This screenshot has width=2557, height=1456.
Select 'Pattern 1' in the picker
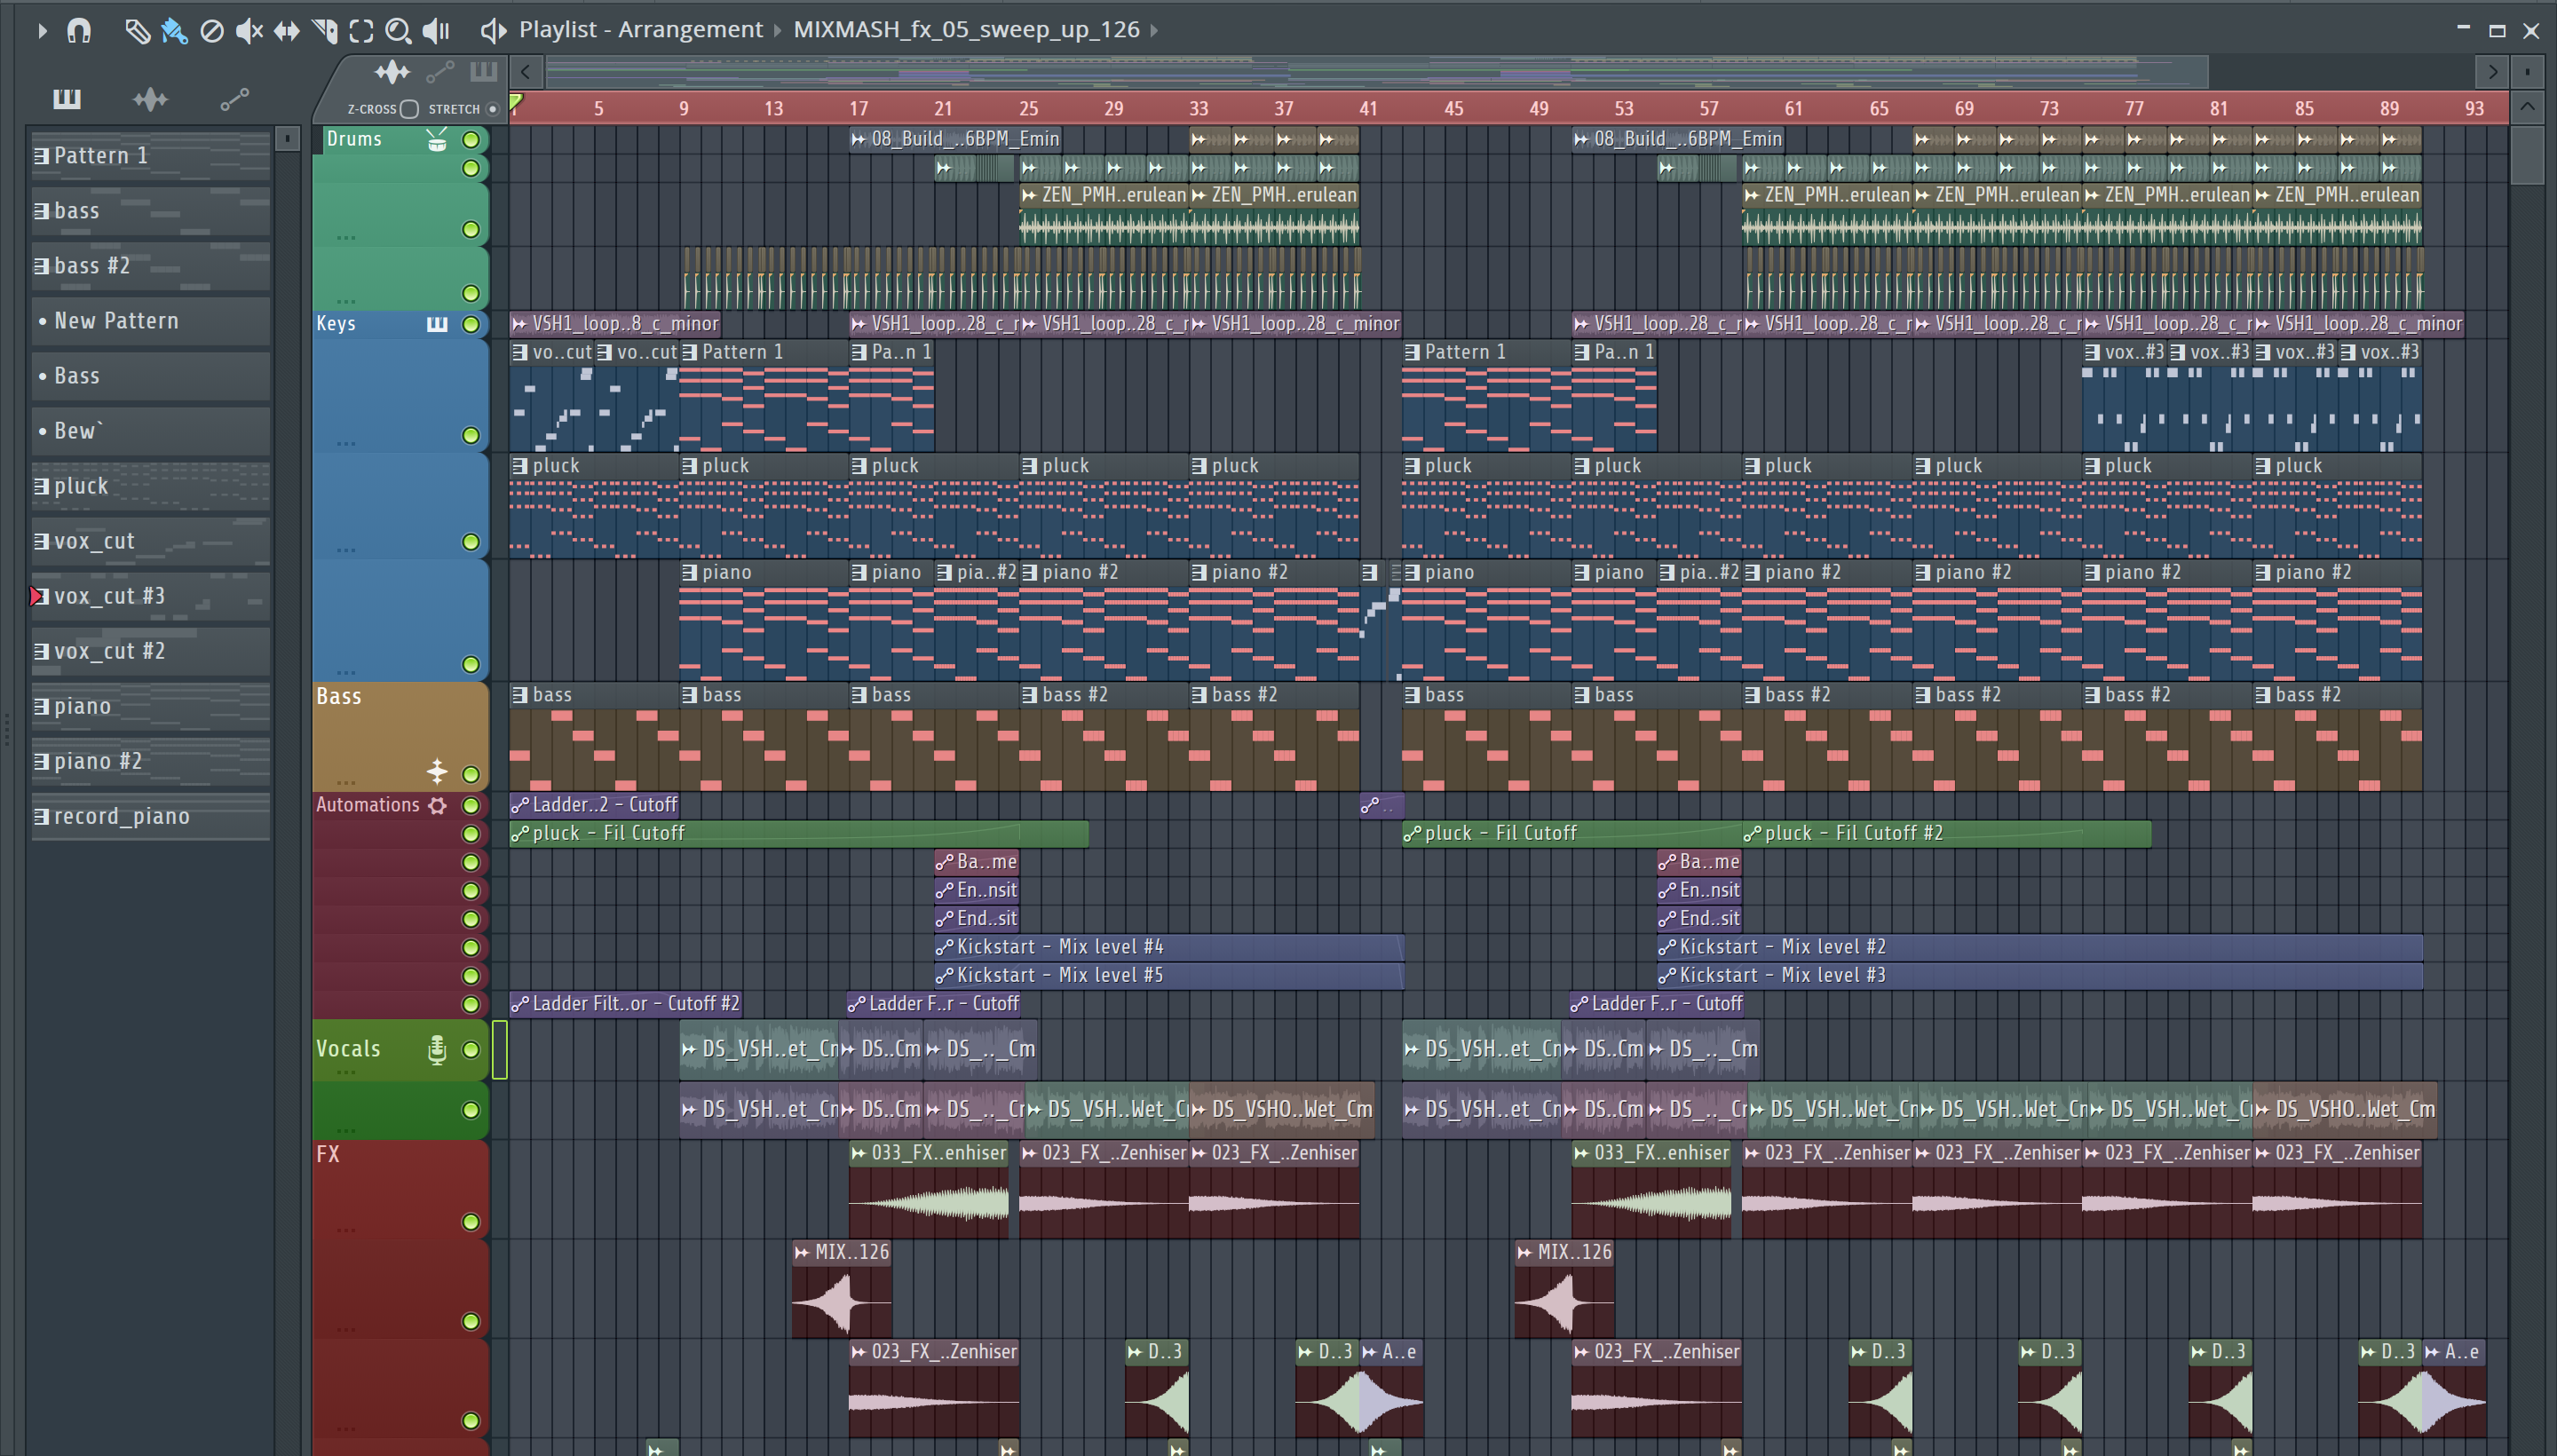point(151,156)
